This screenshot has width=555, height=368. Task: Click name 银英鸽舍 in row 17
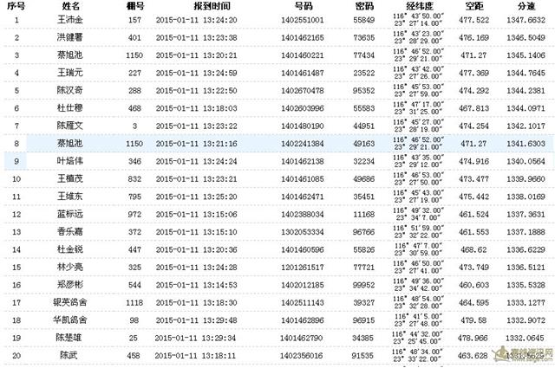69,302
